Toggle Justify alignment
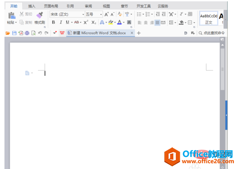Image resolution: width=237 pixels, height=169 pixels. point(158,23)
